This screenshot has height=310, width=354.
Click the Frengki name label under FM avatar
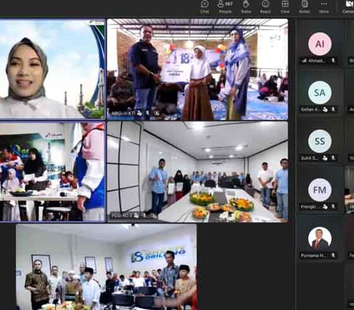click(x=310, y=206)
